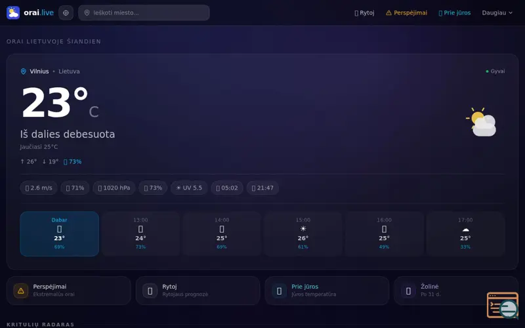This screenshot has height=328, width=525.
Task: Click the 05:02 sunrise chip
Action: click(227, 188)
